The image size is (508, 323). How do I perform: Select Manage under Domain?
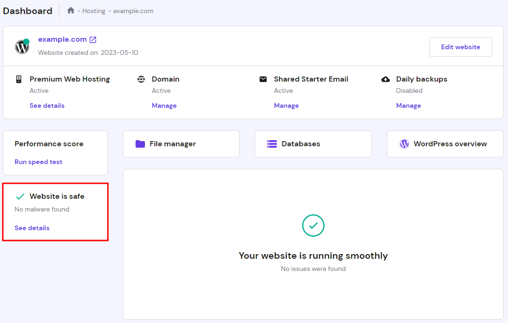click(164, 105)
